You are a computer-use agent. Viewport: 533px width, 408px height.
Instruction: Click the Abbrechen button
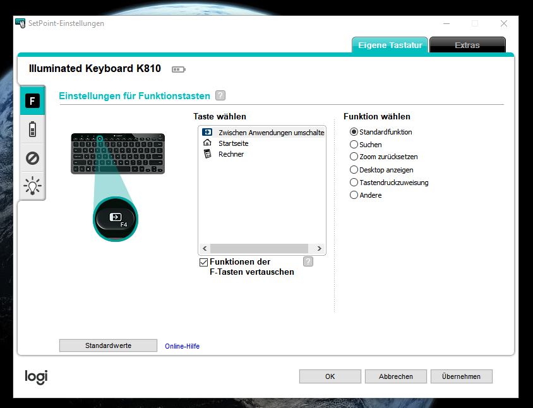pos(396,376)
